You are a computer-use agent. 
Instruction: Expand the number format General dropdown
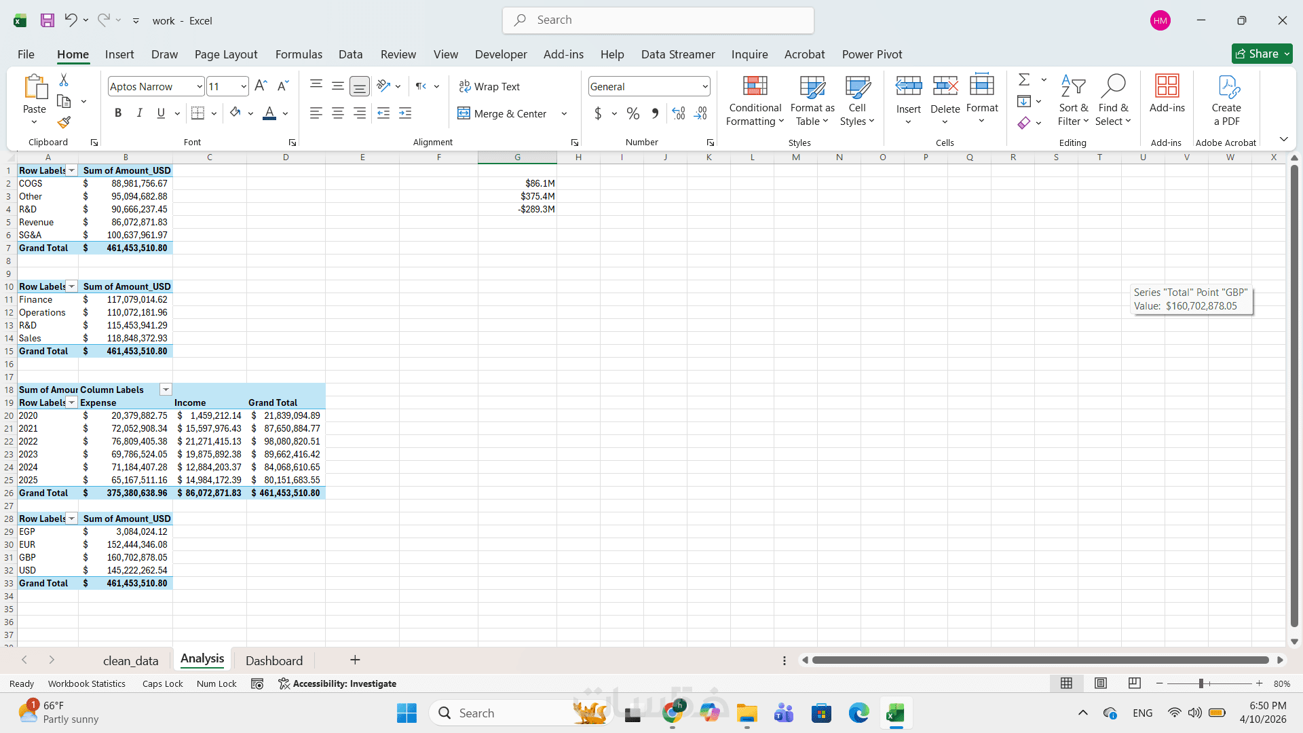coord(704,86)
